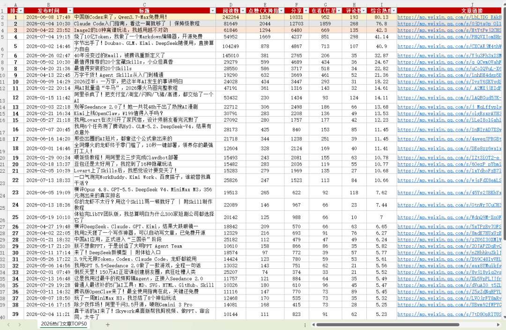506x330 pixels.
Task: Select title cell 40年没变过的Email
Action: (144, 55)
